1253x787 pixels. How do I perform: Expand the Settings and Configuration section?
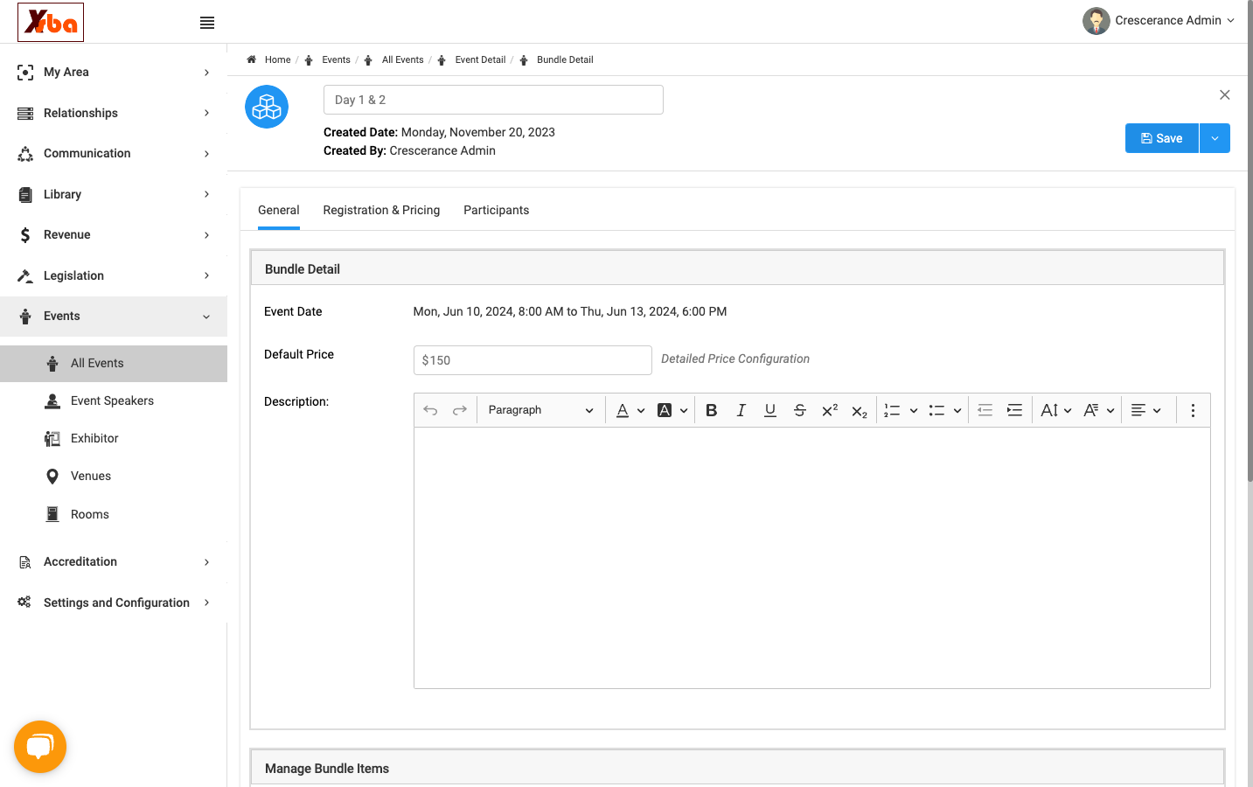(114, 602)
